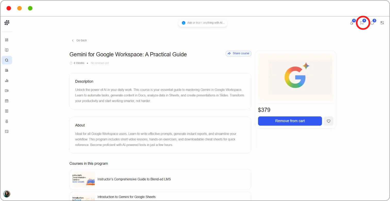Click Courses in this program heading
The image size is (390, 201).
[x=89, y=163]
